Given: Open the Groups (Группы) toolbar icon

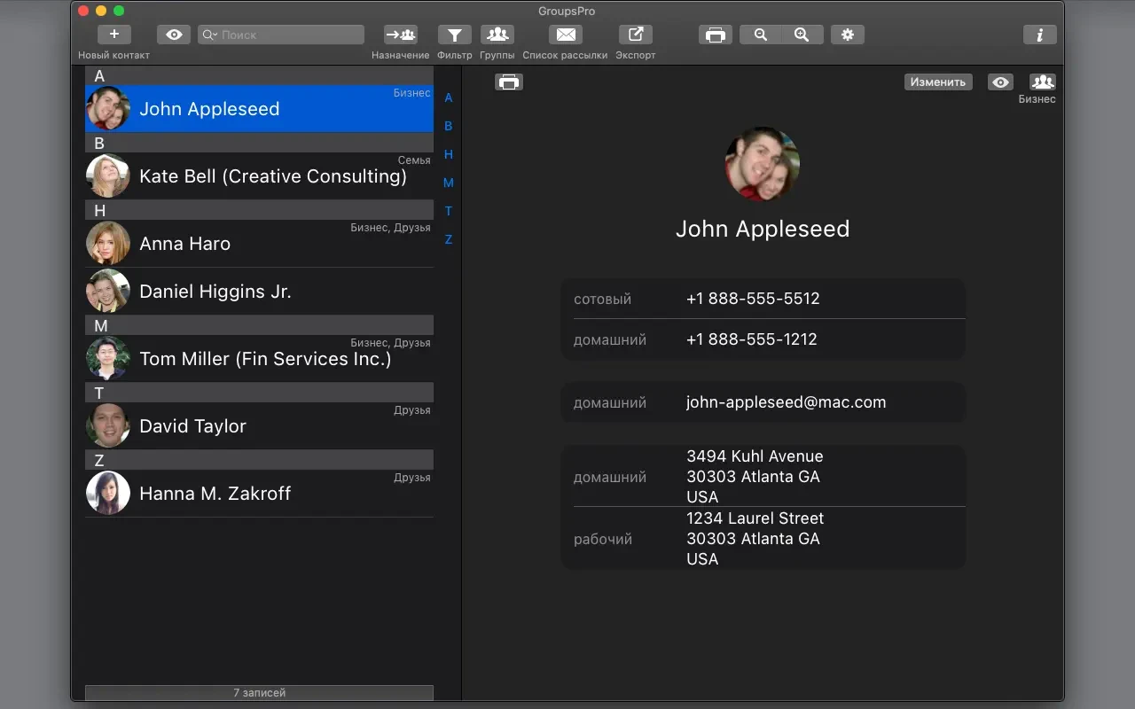Looking at the screenshot, I should point(497,35).
